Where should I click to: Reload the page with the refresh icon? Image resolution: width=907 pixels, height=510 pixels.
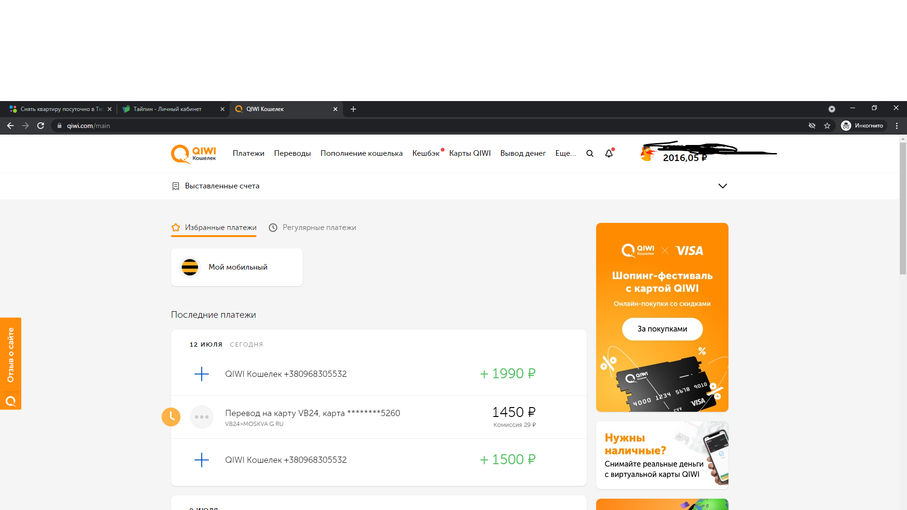(41, 126)
